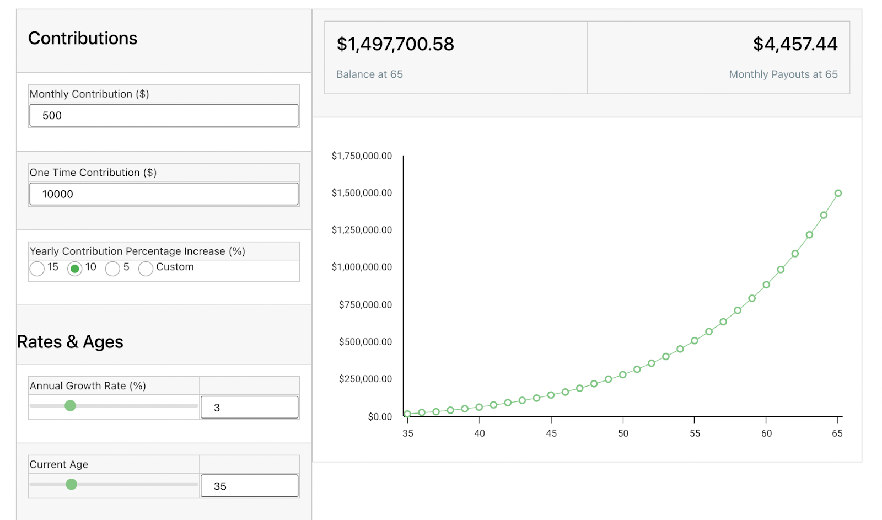The image size is (882, 520).
Task: Select the 15 percent yearly increase option
Action: point(37,269)
